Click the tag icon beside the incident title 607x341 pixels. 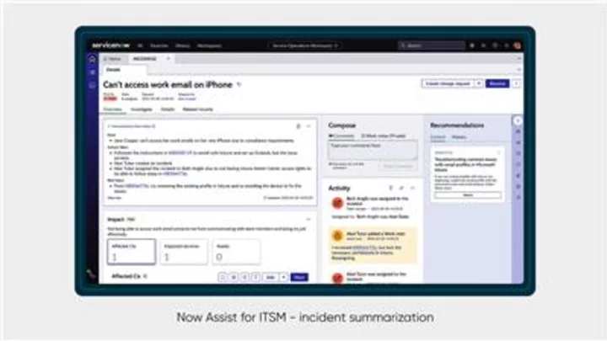click(x=239, y=85)
